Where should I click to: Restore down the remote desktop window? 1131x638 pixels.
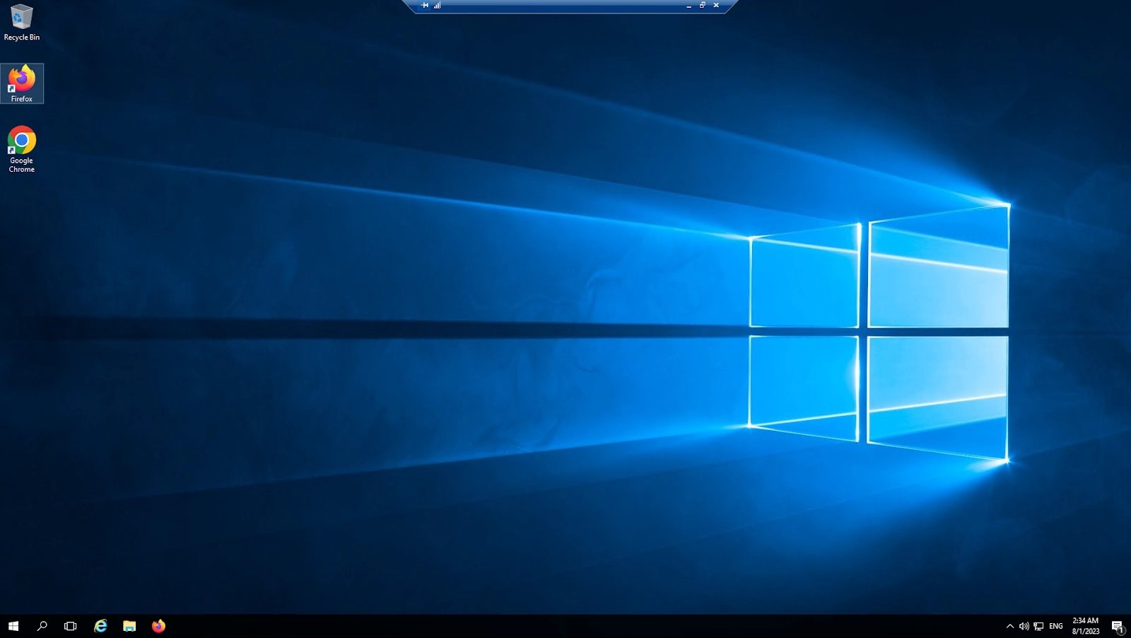pos(703,5)
